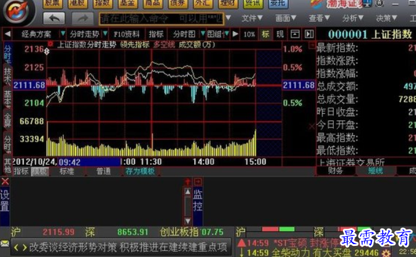Switch to the 短线 tab

(x=375, y=171)
